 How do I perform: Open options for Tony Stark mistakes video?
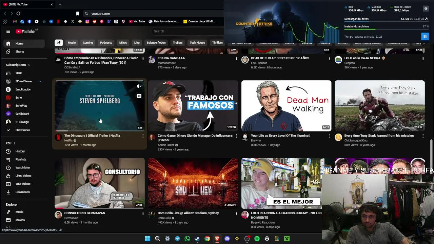(423, 136)
